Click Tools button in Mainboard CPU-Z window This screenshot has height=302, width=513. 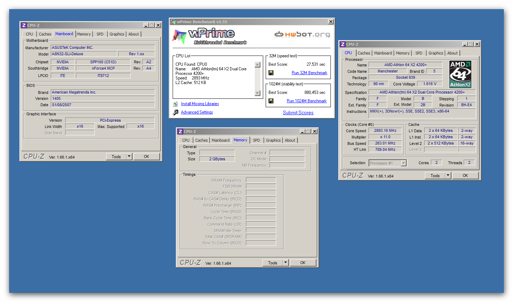point(116,157)
